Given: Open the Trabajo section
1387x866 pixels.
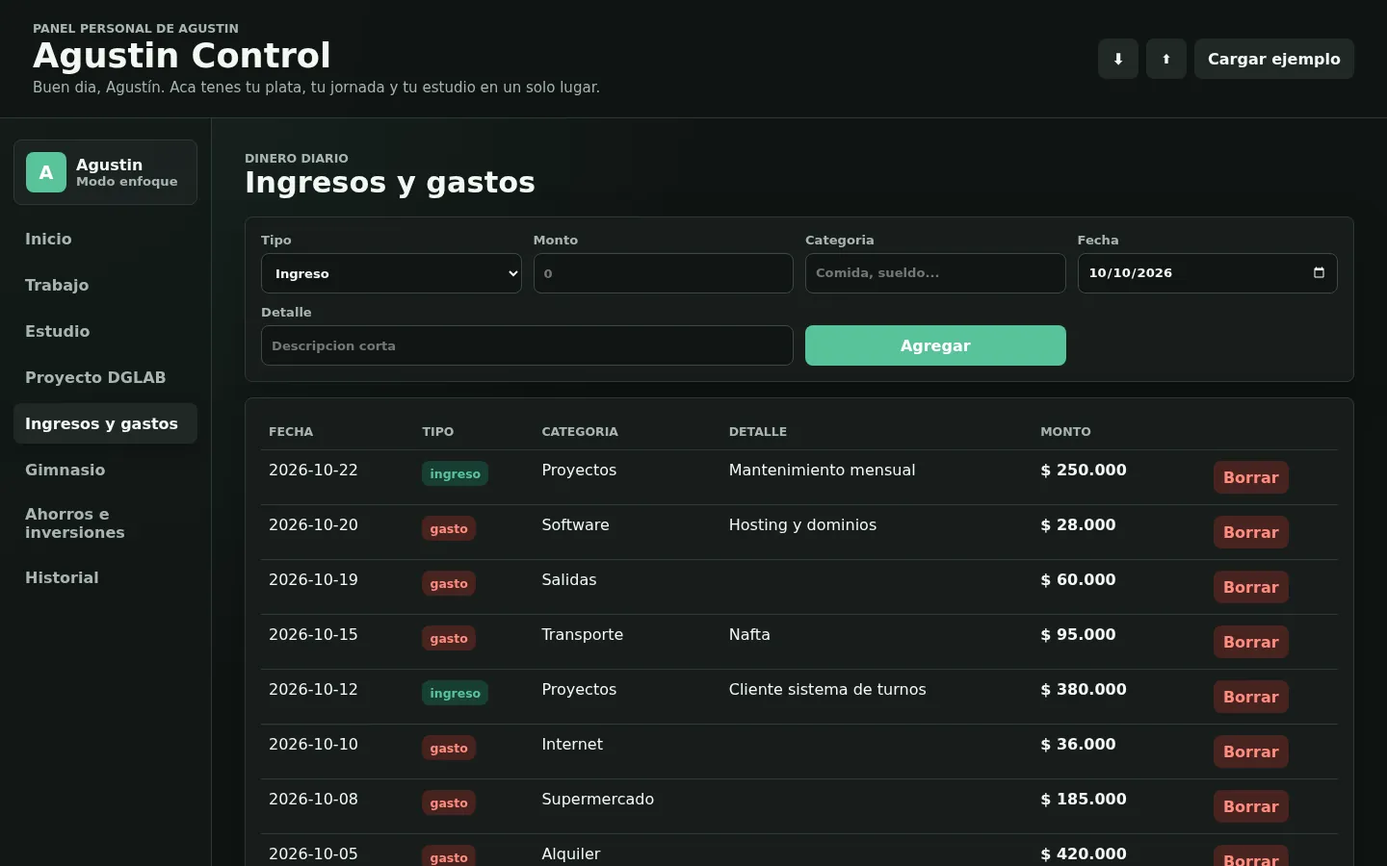Looking at the screenshot, I should (x=105, y=285).
